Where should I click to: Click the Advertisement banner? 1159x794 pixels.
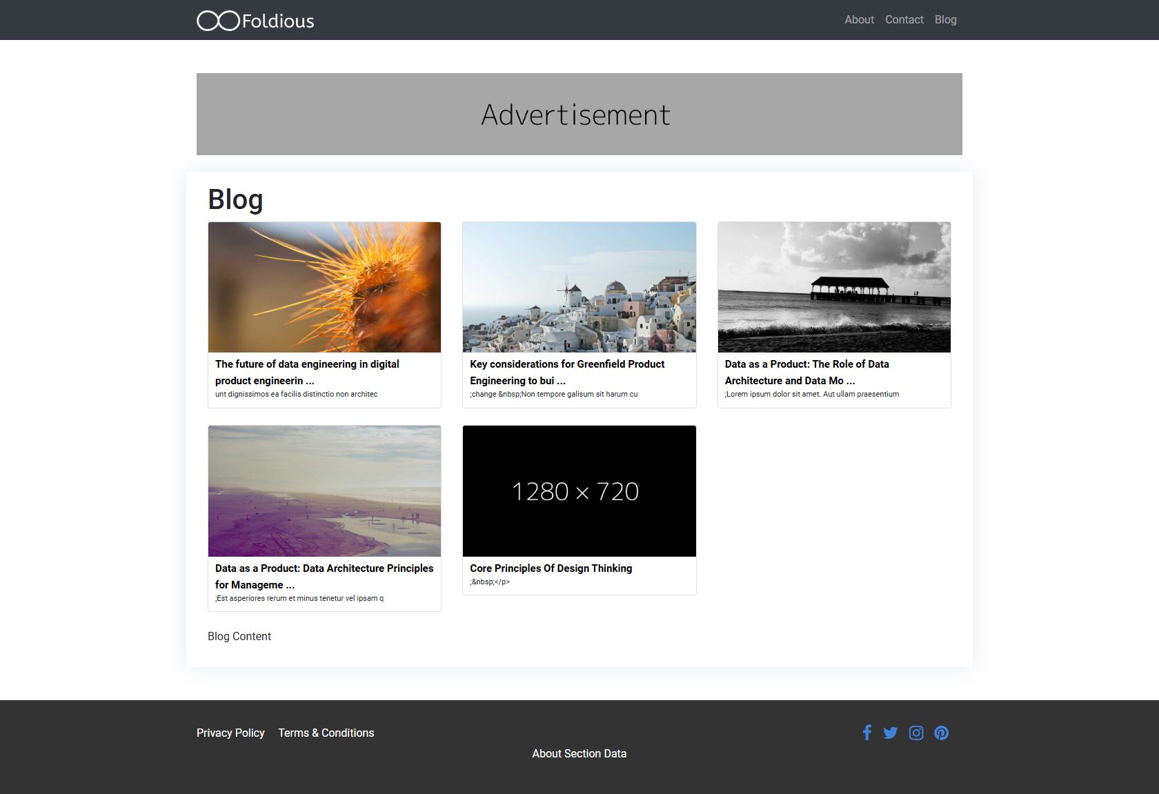point(579,114)
